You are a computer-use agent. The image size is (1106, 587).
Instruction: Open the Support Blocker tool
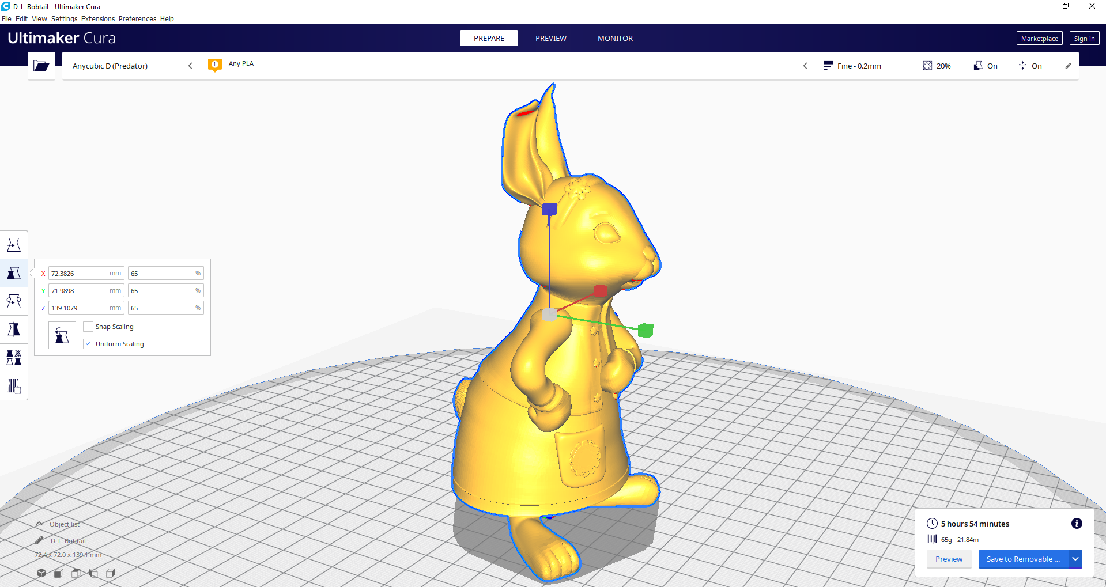pos(14,386)
